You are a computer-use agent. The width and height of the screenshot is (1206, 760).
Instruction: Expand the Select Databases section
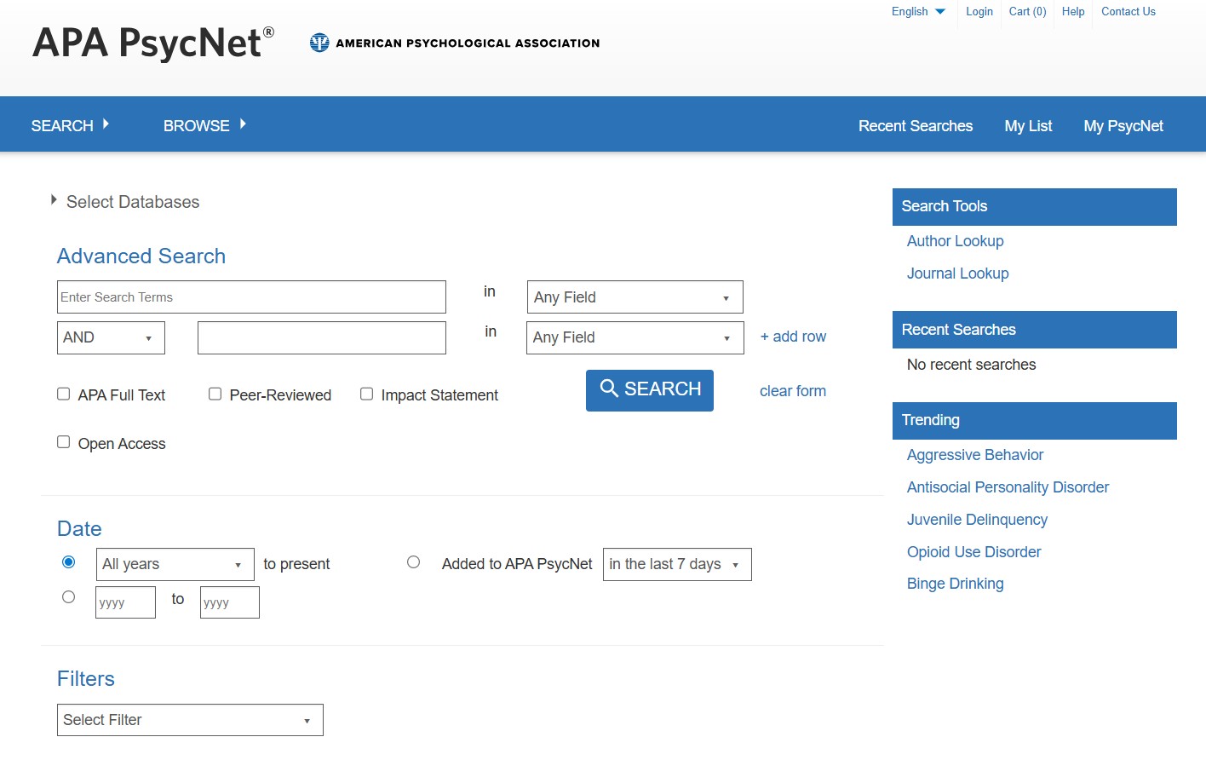(x=125, y=202)
